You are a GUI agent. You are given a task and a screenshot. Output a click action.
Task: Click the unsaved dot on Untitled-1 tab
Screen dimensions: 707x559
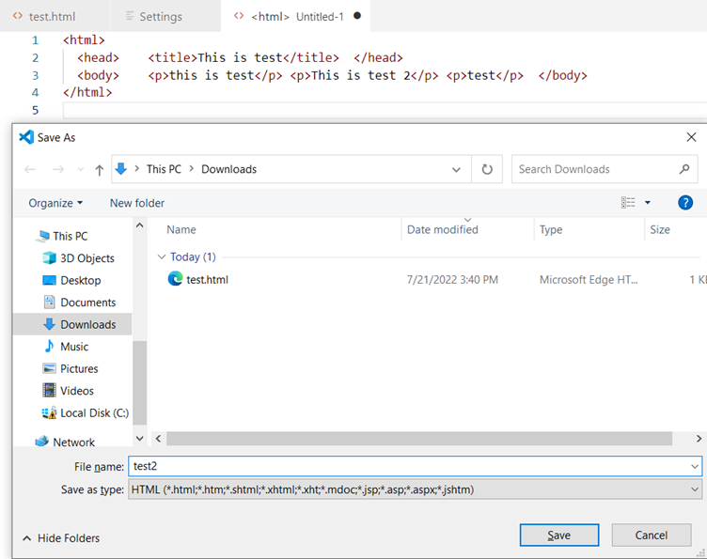pyautogui.click(x=357, y=16)
